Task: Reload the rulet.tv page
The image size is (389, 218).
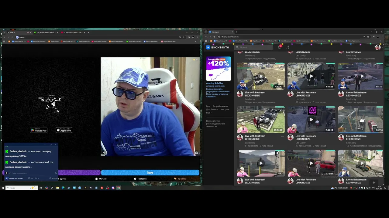Action: click(x=12, y=37)
